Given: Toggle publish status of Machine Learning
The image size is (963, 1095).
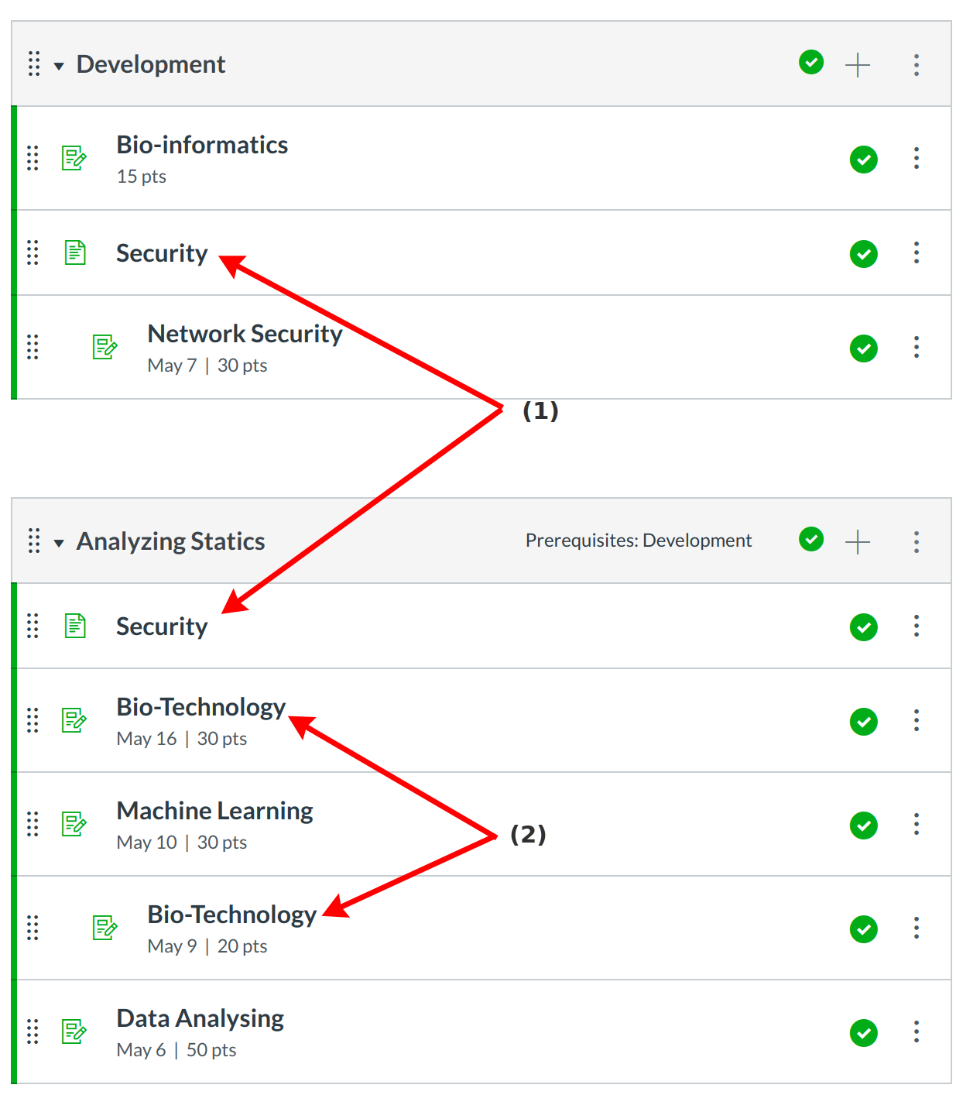Looking at the screenshot, I should (863, 826).
